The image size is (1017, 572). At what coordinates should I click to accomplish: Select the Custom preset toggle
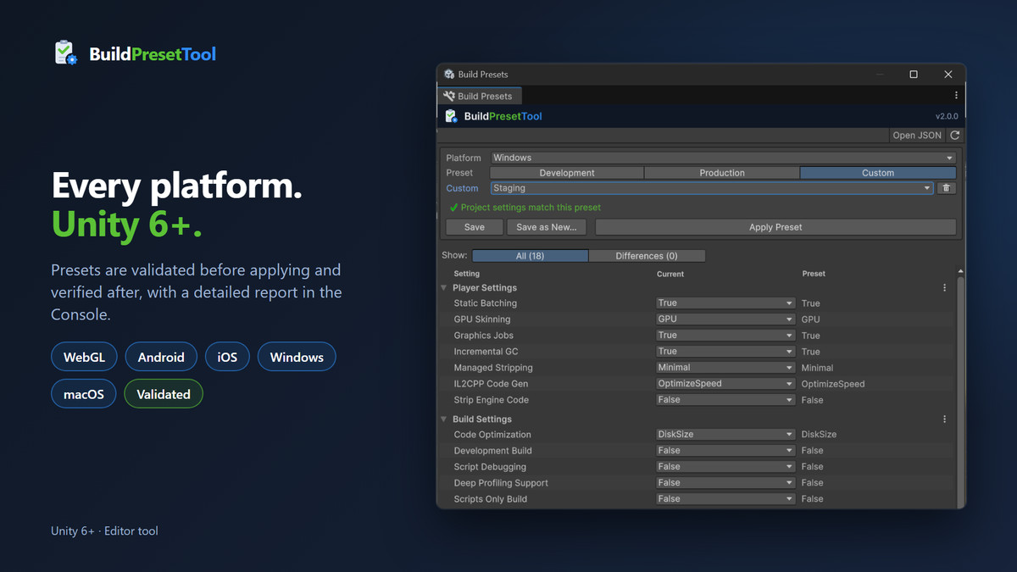pos(878,173)
